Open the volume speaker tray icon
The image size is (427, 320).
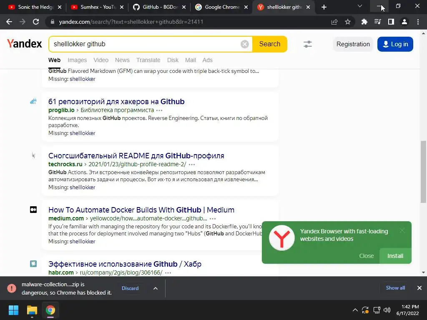(x=387, y=310)
